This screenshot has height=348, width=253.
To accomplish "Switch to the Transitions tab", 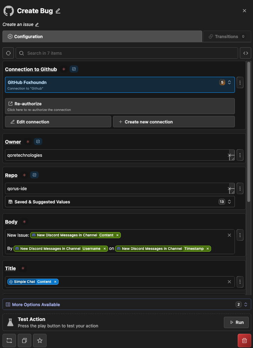I will [x=226, y=37].
